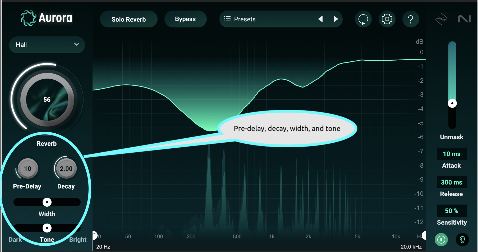Toggle the Unmask power button

pyautogui.click(x=441, y=240)
